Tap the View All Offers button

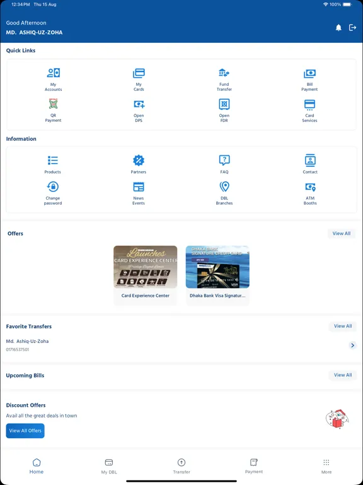coord(25,431)
